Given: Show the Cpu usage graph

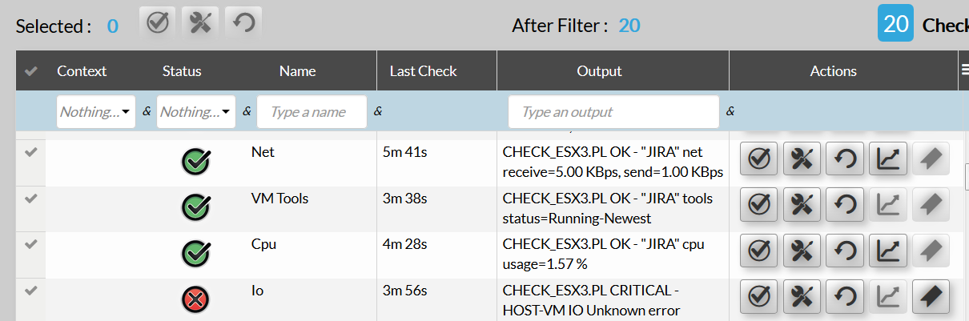Looking at the screenshot, I should (x=888, y=251).
